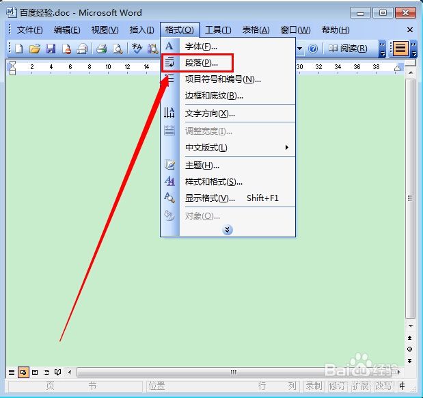Choose 显示格式(V)... menu entry
Viewport: 423px width, 398px height.
228,198
